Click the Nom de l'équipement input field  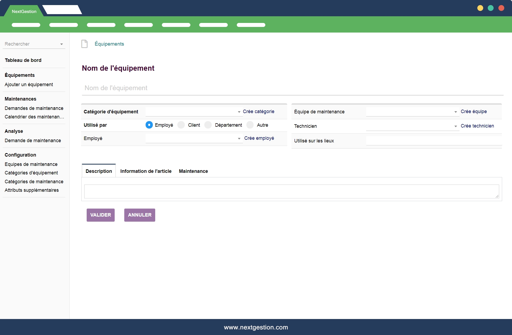[292, 88]
